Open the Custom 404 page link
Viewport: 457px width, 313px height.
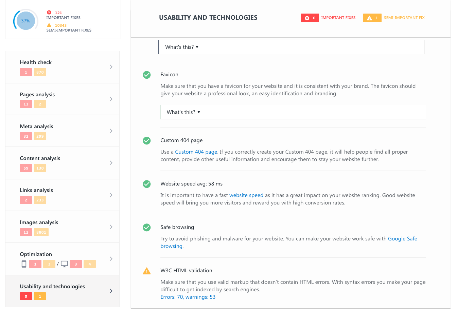(x=196, y=152)
